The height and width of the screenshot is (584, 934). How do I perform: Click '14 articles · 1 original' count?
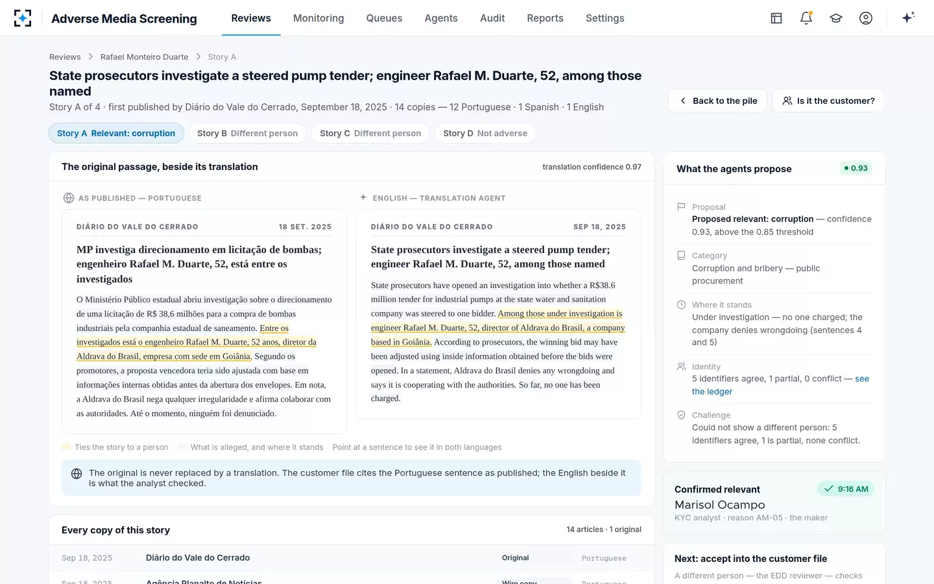(x=604, y=529)
